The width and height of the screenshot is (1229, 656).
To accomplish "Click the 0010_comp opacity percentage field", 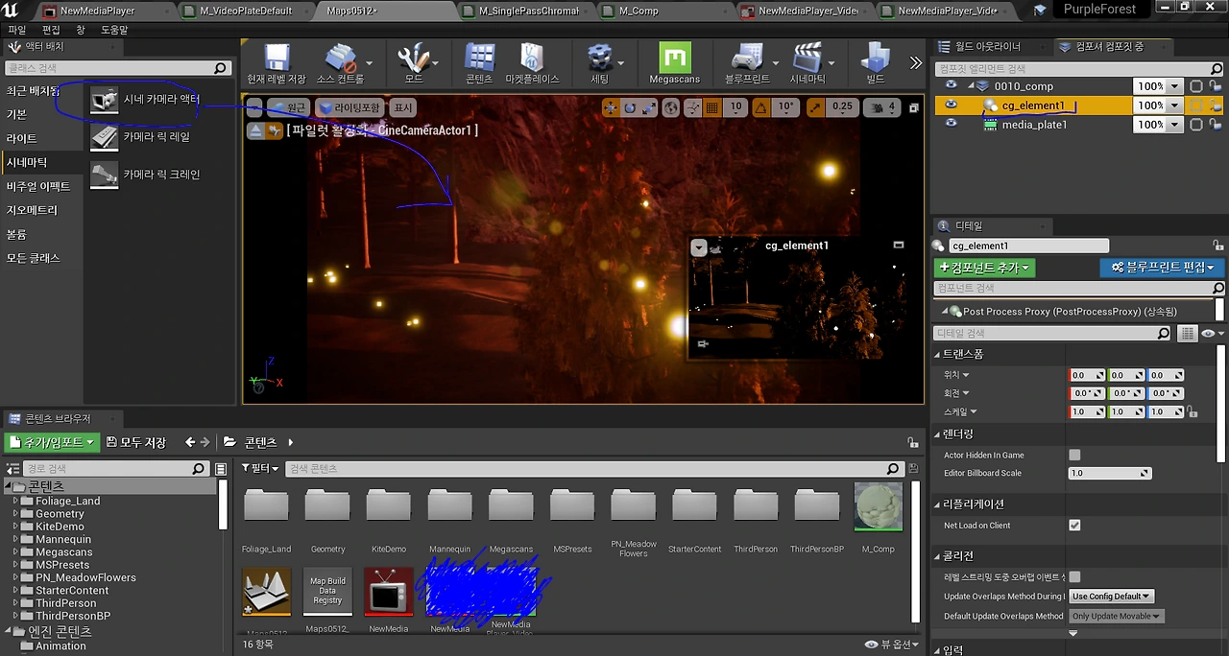I will pos(1149,86).
